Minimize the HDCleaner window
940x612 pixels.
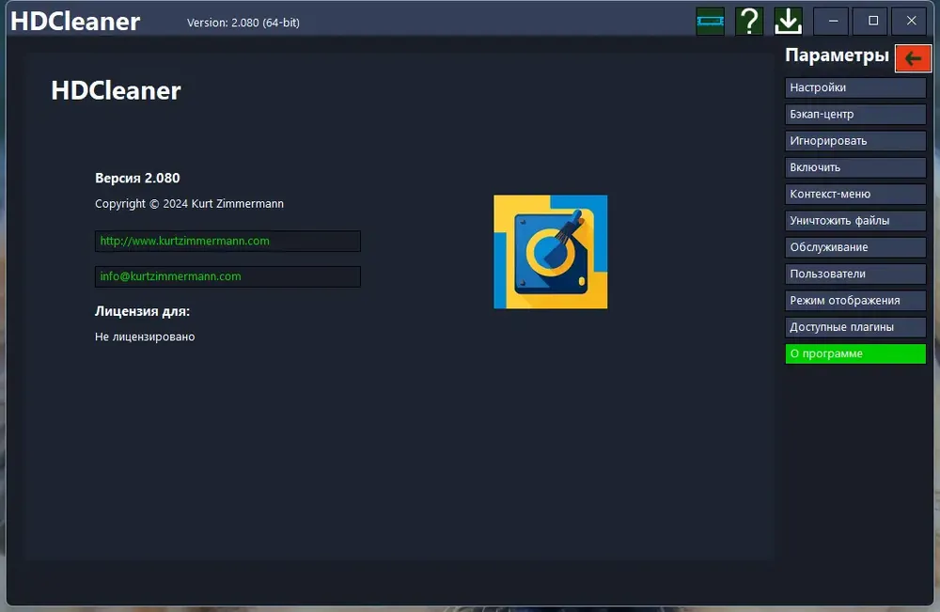[833, 21]
